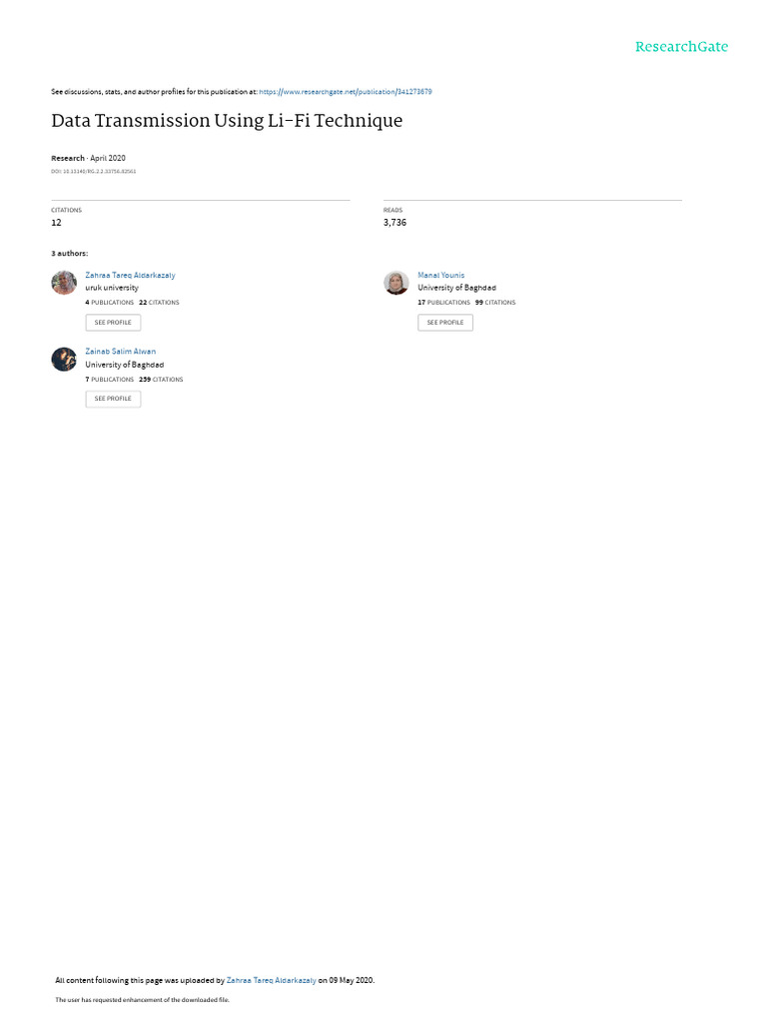Click the 17 publications stat for Manal
The image size is (767, 1023).
443,303
